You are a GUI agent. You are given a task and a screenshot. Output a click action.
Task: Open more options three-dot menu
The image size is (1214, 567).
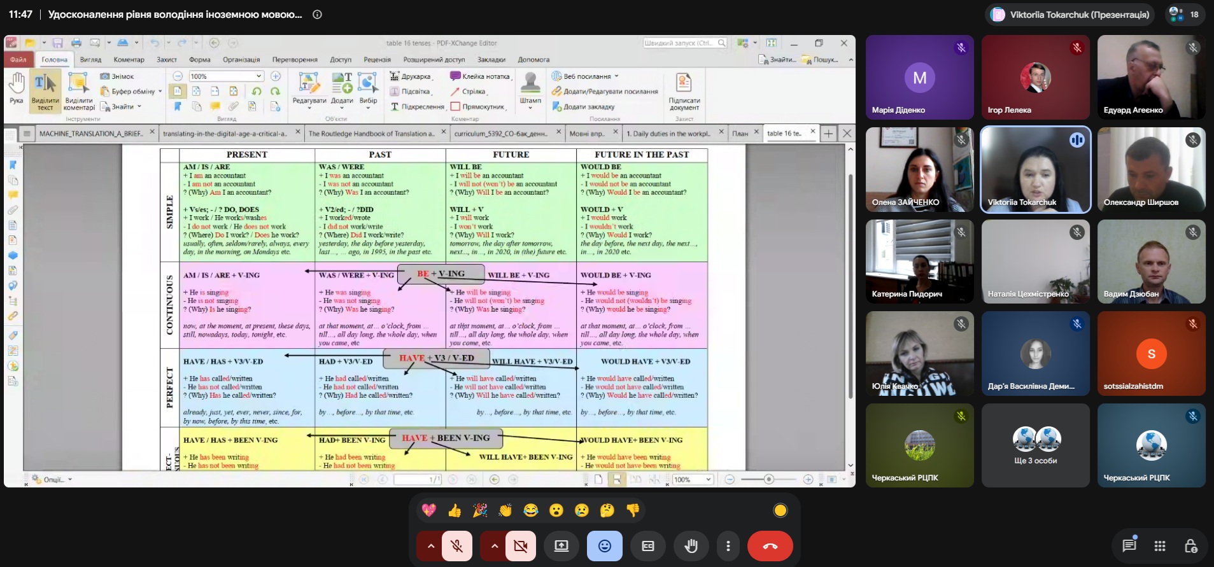click(728, 546)
